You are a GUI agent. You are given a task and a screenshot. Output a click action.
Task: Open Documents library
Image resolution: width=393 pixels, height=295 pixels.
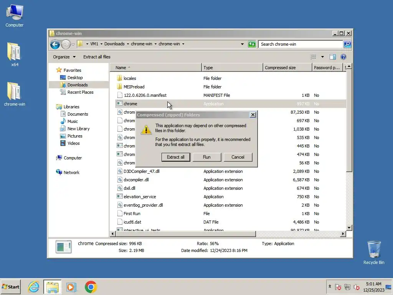click(x=78, y=114)
